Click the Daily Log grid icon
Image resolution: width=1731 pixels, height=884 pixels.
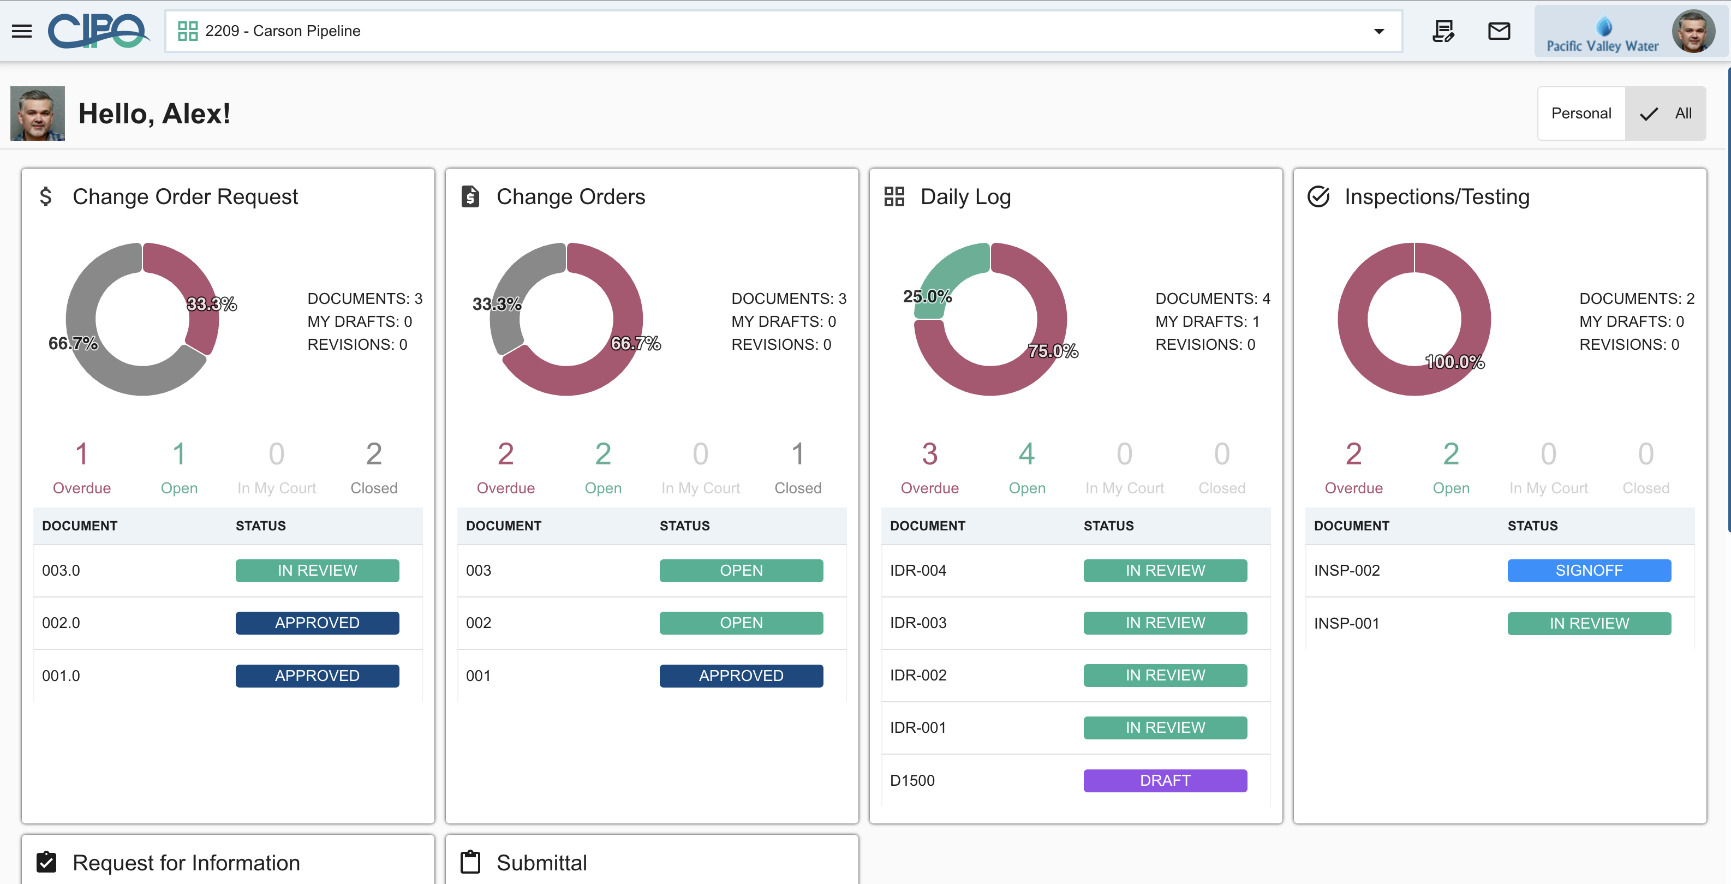coord(894,197)
